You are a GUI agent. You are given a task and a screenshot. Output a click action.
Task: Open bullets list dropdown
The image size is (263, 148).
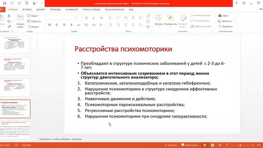pyautogui.click(x=111, y=18)
